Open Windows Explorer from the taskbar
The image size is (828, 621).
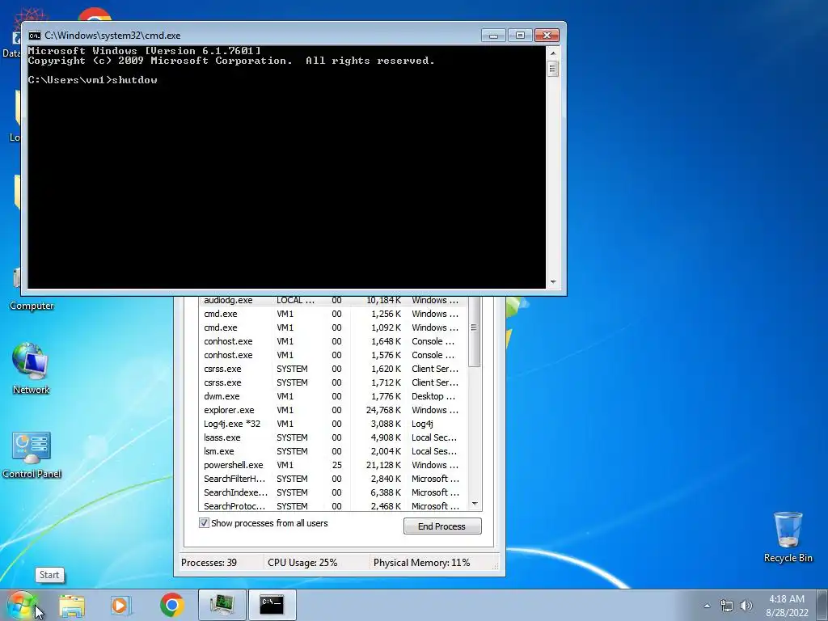pyautogui.click(x=72, y=605)
